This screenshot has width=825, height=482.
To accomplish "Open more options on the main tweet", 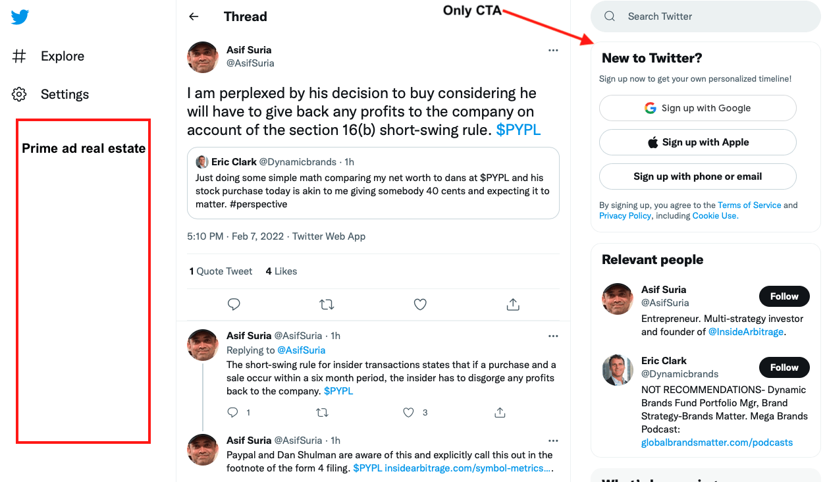I will [x=553, y=50].
